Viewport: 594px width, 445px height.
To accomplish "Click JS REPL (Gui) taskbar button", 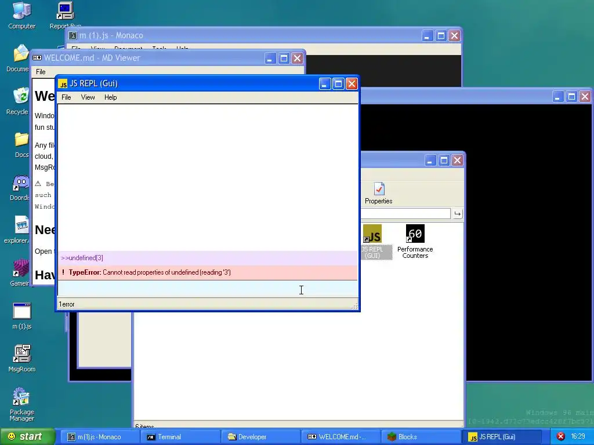I will point(502,437).
